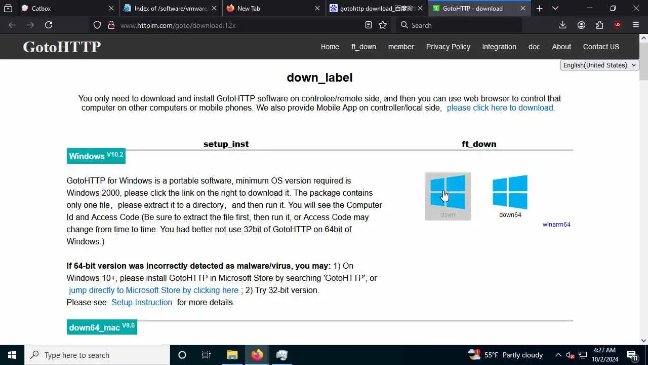Screen dimensions: 648x365
Task: Open Cortana circle icon on taskbar
Action: (182, 355)
